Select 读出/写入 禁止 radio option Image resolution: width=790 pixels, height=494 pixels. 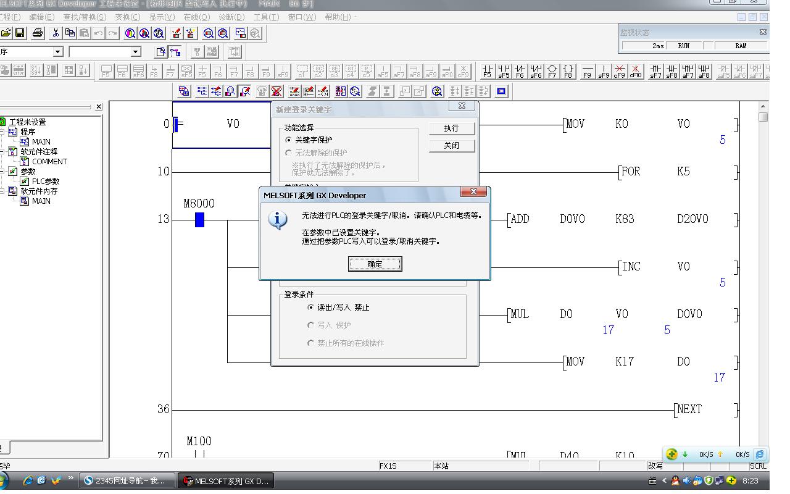coord(310,307)
